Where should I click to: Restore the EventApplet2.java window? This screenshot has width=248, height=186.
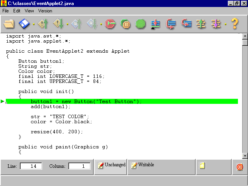click(237, 3)
